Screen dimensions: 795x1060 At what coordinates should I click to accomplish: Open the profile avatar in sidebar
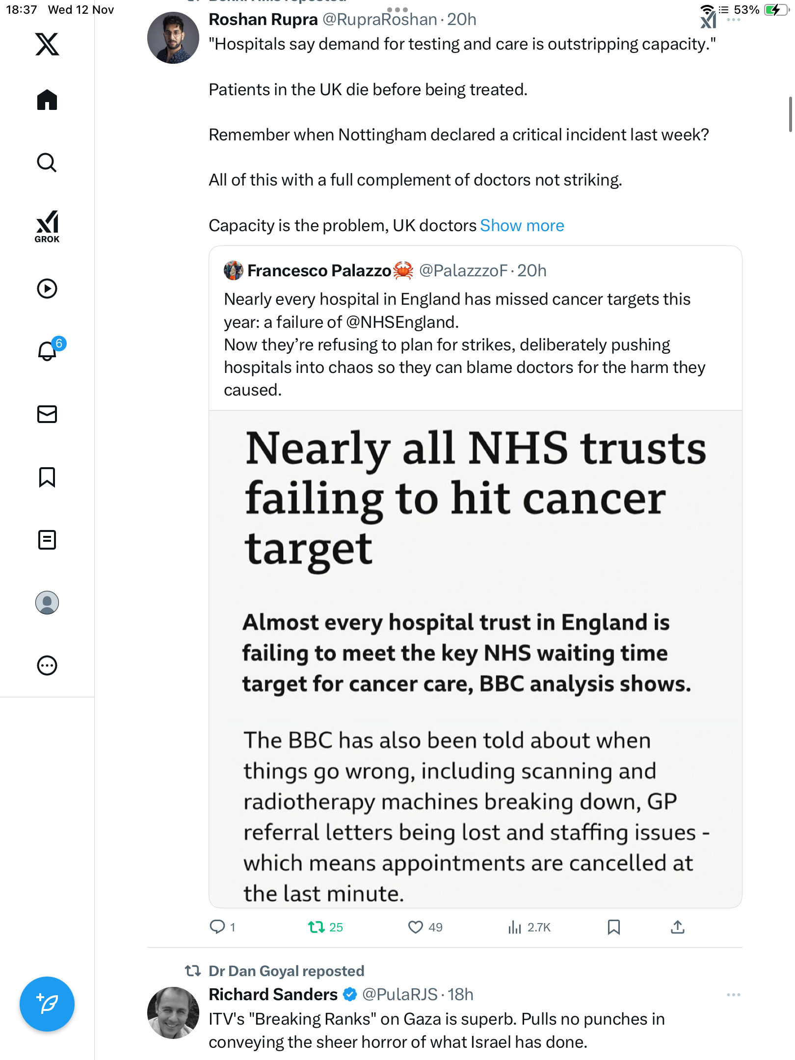click(x=47, y=603)
